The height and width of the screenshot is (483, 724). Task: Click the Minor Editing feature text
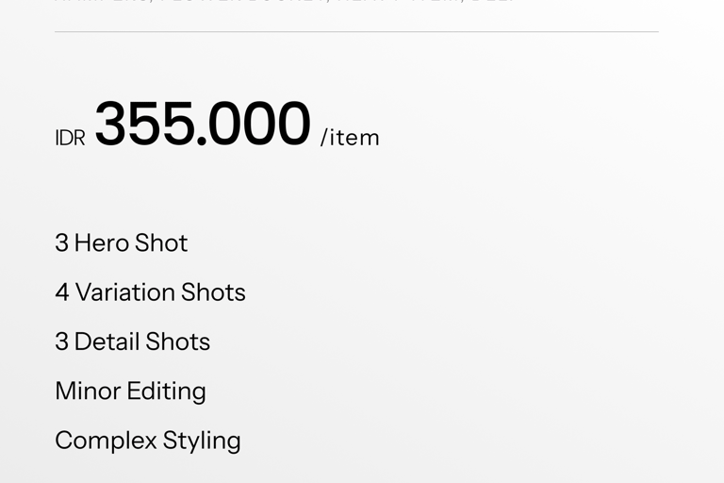pyautogui.click(x=131, y=391)
